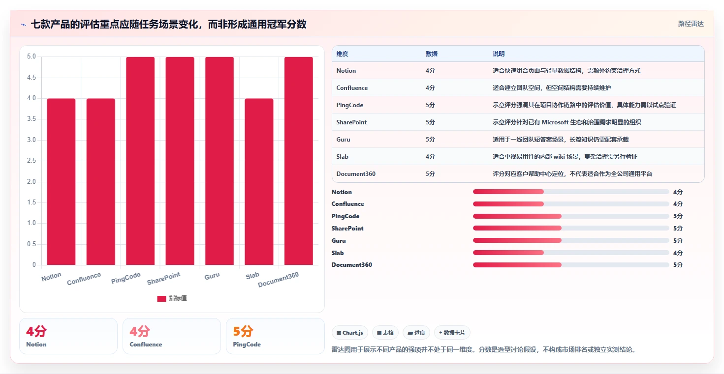The width and height of the screenshot is (724, 374).
Task: Click the SharePoint bar in the chart
Action: click(x=180, y=161)
